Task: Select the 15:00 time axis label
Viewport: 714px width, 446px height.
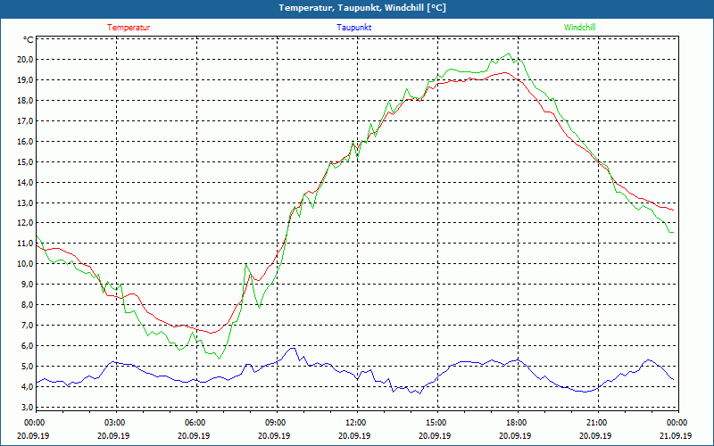Action: pos(436,423)
